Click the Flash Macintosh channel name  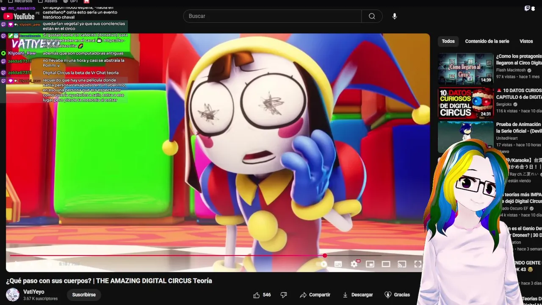click(511, 70)
